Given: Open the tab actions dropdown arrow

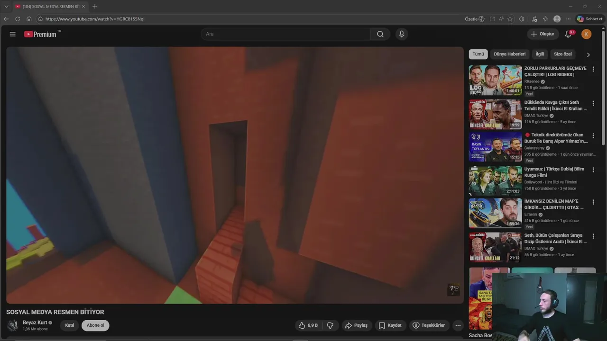Looking at the screenshot, I should point(6,6).
